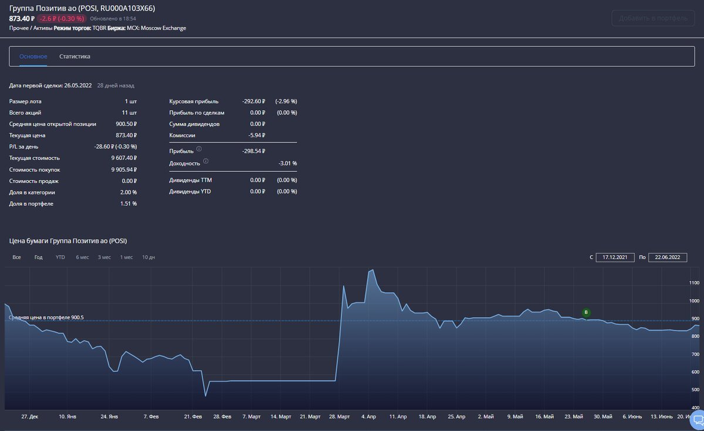
Task: Click the info icon next to Прибыль
Action: [199, 149]
